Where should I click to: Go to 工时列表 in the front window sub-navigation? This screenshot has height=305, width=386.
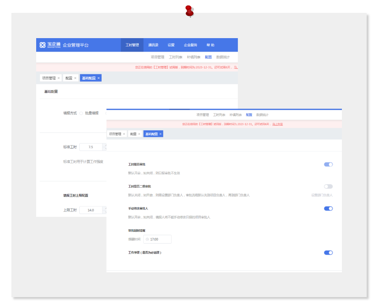(219, 115)
